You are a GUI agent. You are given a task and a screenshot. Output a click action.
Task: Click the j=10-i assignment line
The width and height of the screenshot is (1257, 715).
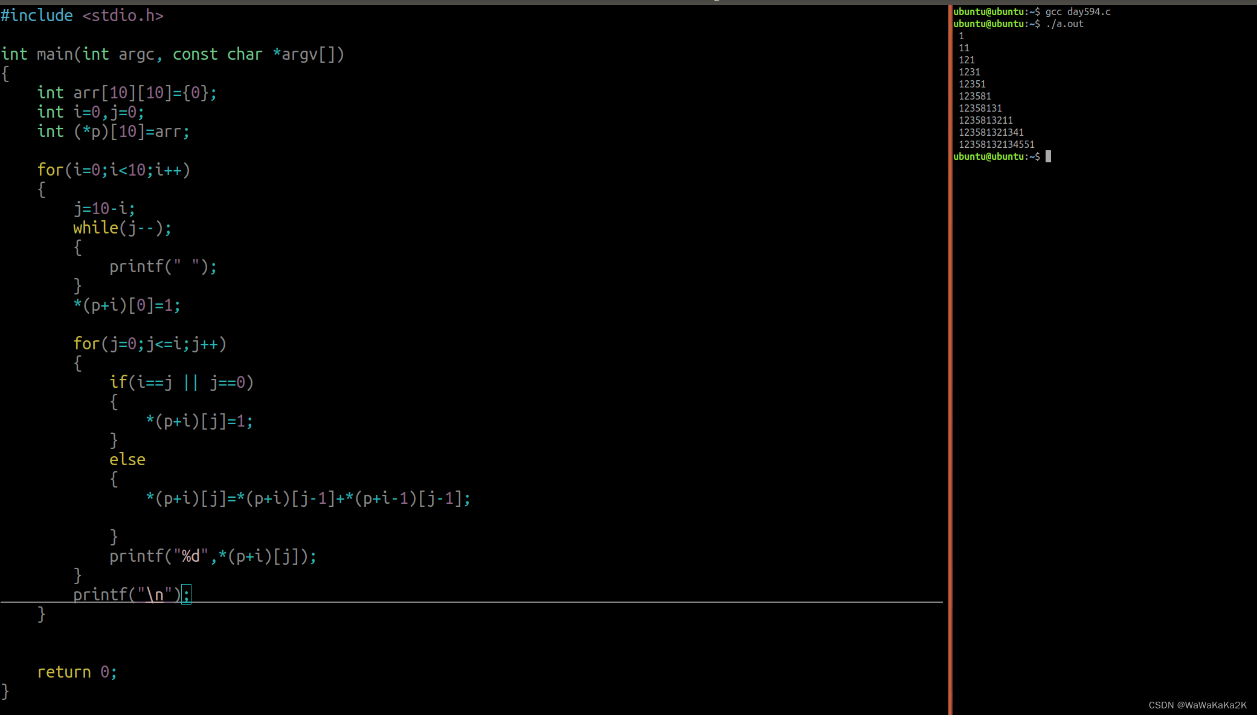104,209
